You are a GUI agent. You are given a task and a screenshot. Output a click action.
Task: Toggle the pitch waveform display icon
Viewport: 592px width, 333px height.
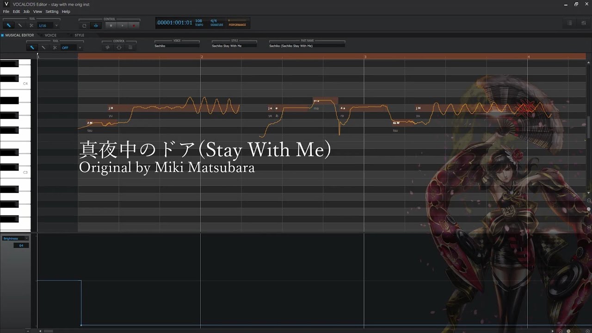click(107, 47)
